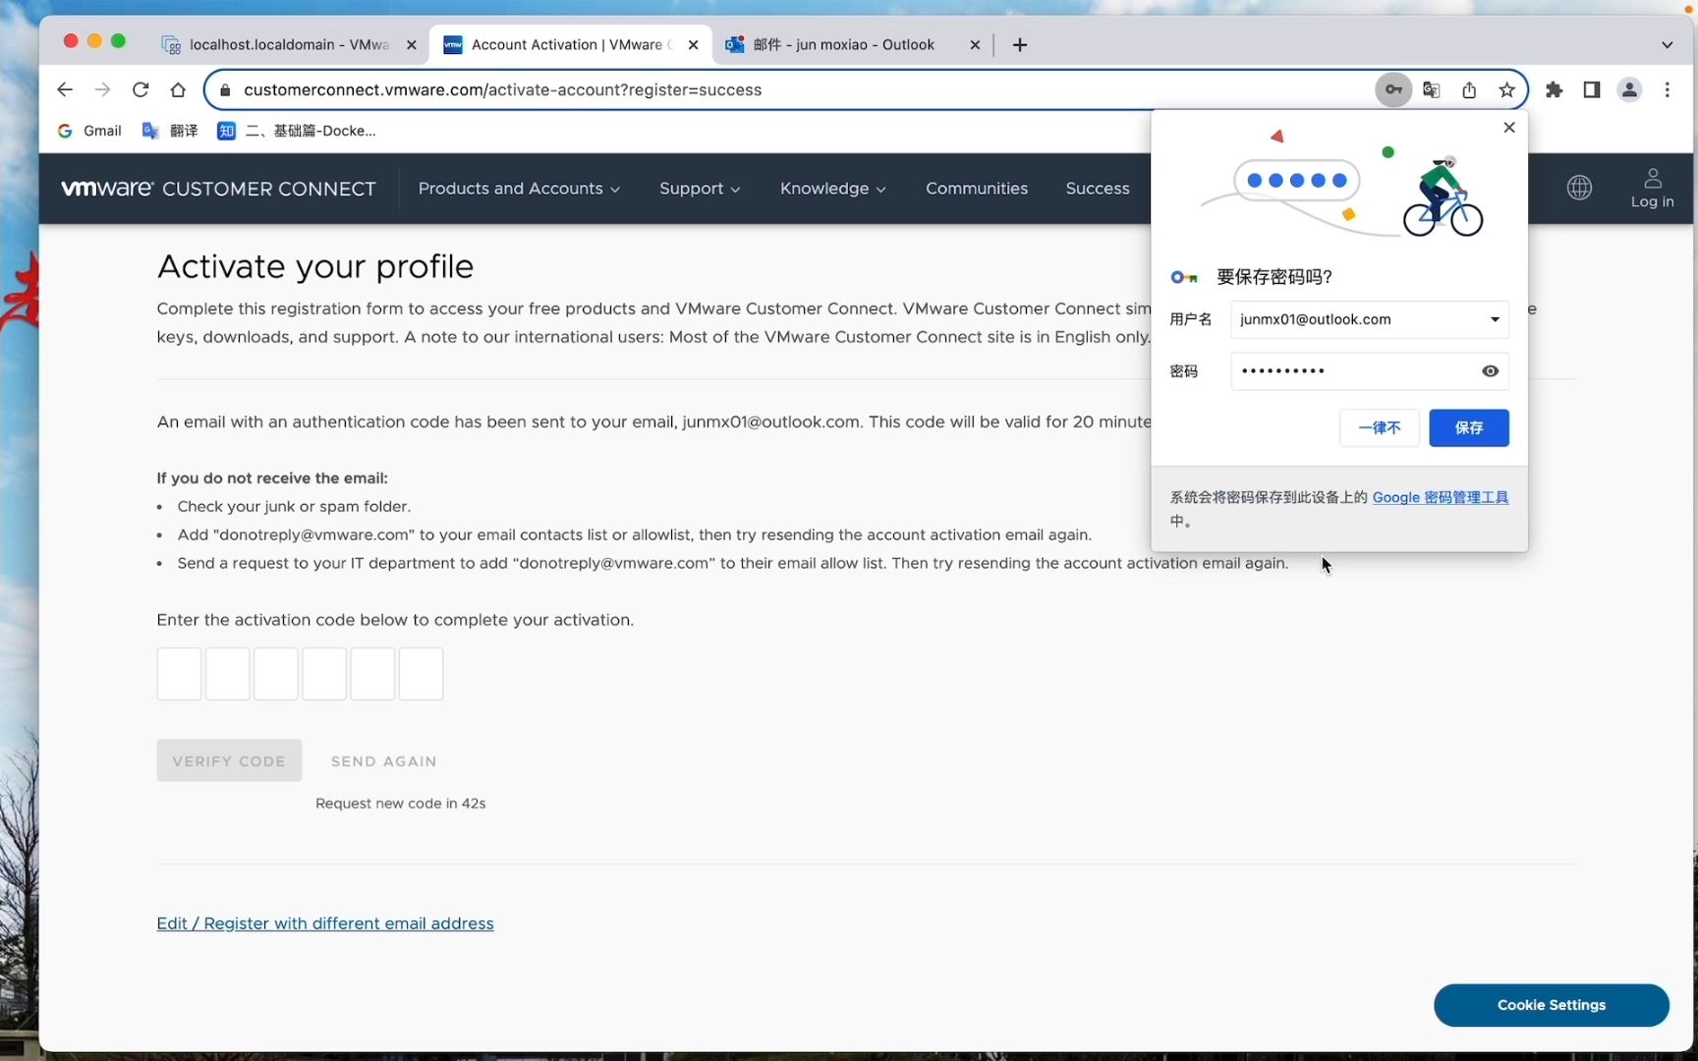Toggle the side panel icon

tap(1592, 89)
